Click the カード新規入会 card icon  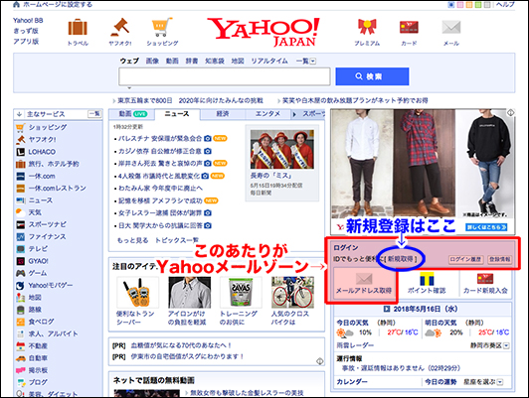(x=485, y=279)
